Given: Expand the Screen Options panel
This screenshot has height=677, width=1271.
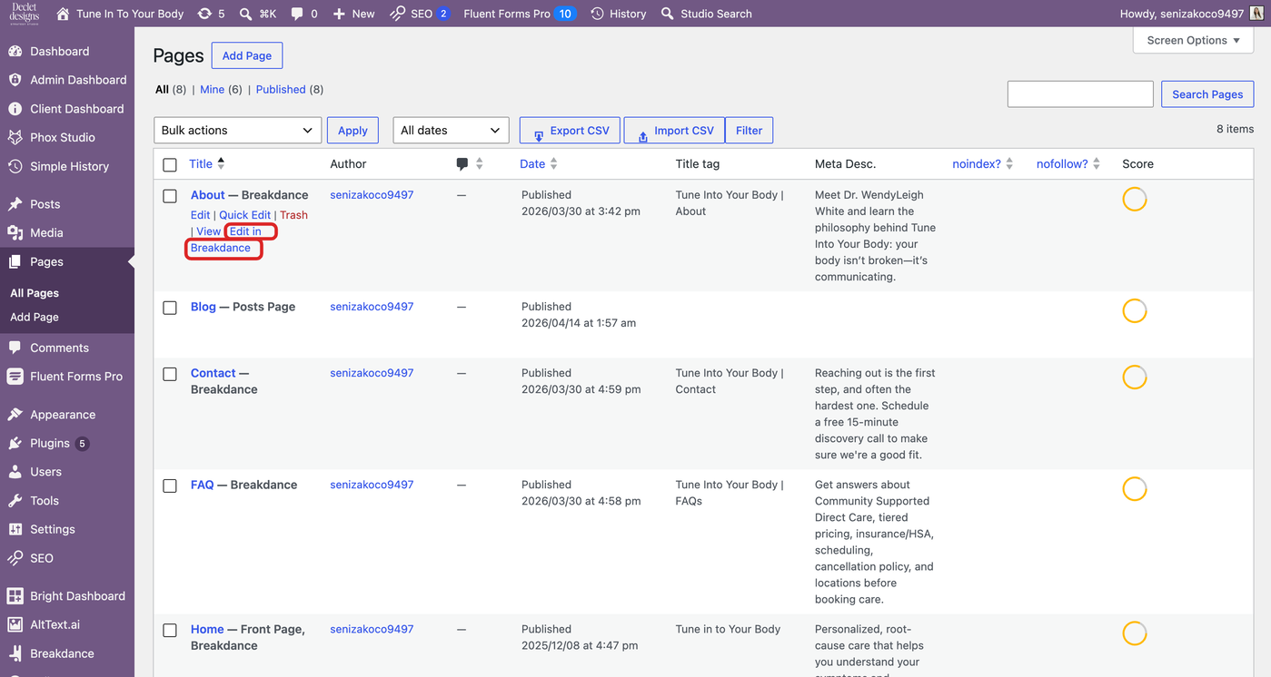Looking at the screenshot, I should 1194,40.
